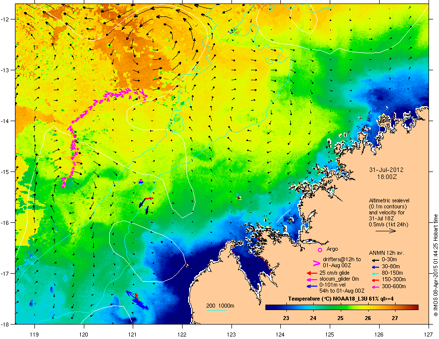Click the ANMN 12h av. heading
This screenshot has height=339, width=439.
tap(386, 253)
